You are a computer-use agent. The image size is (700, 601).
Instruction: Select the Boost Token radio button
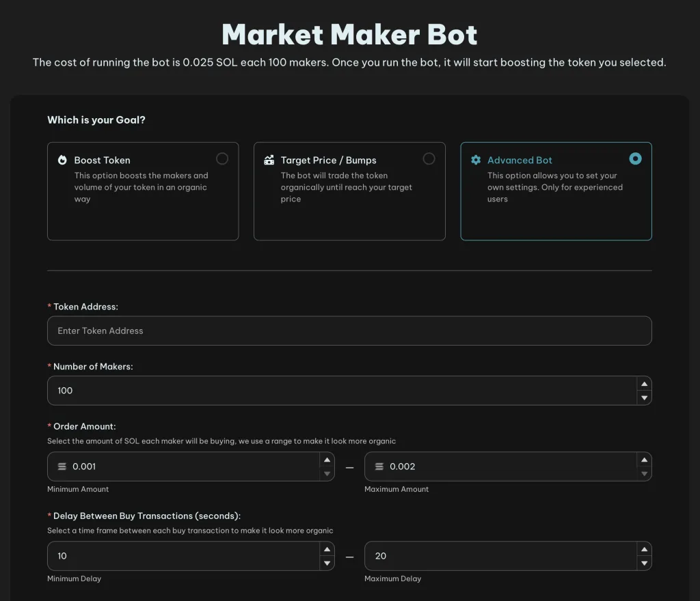pyautogui.click(x=222, y=158)
